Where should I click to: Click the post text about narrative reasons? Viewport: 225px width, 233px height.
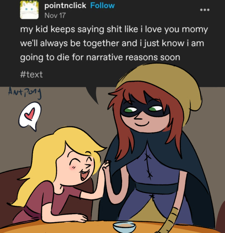point(114,43)
